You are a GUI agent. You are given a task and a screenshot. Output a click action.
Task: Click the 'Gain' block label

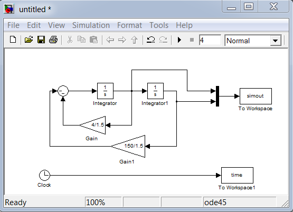tap(91, 139)
